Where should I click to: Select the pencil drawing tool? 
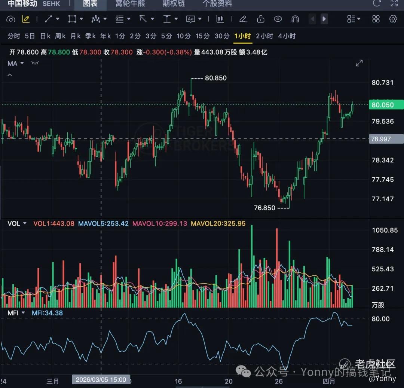click(26, 19)
